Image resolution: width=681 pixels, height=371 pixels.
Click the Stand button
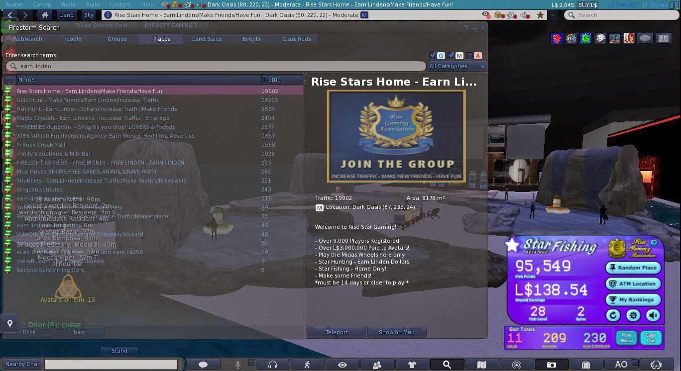[x=119, y=351]
